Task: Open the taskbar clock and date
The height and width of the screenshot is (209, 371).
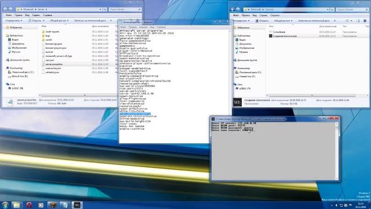Action: [361, 205]
